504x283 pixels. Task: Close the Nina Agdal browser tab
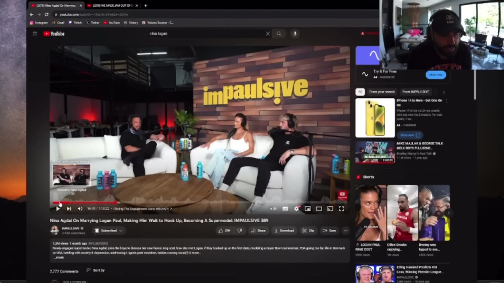(x=81, y=6)
